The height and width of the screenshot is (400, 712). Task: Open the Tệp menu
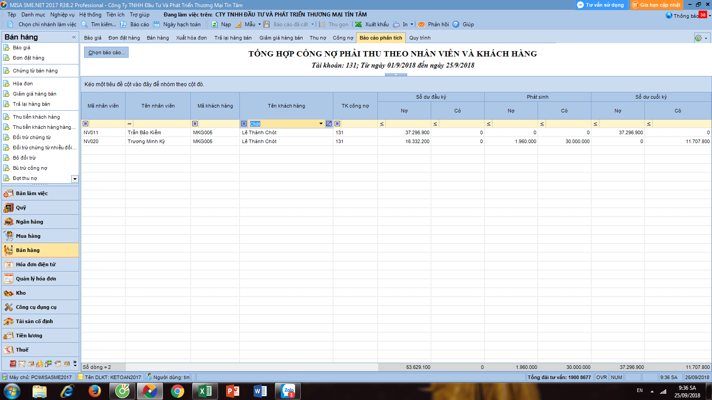[12, 15]
